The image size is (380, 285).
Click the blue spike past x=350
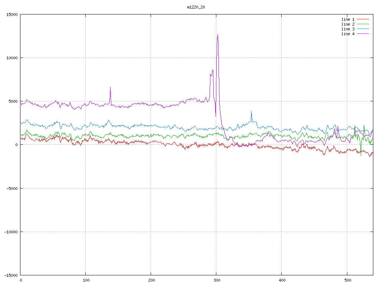click(x=251, y=112)
